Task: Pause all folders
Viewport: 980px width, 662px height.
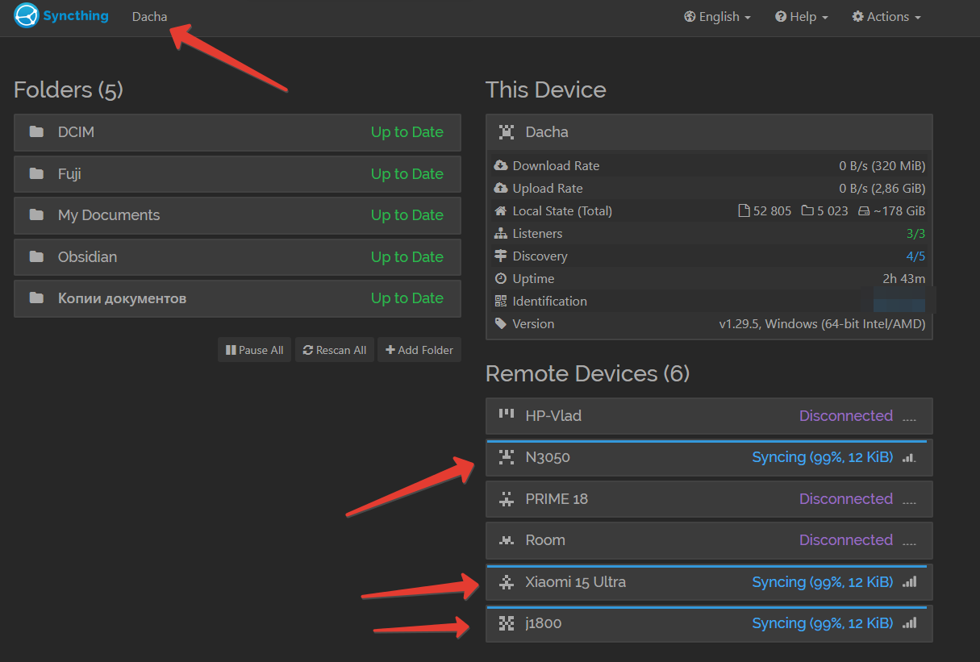Action: (x=254, y=350)
